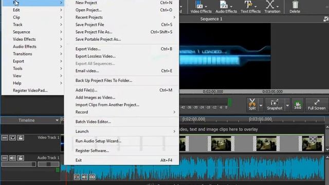
Task: Click the FX icon on audio clip
Action: point(77,177)
